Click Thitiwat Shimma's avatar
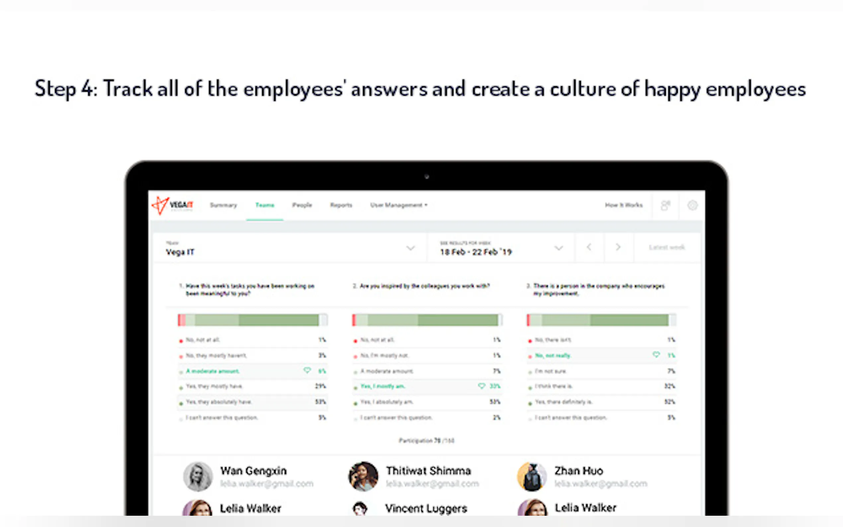 click(363, 477)
